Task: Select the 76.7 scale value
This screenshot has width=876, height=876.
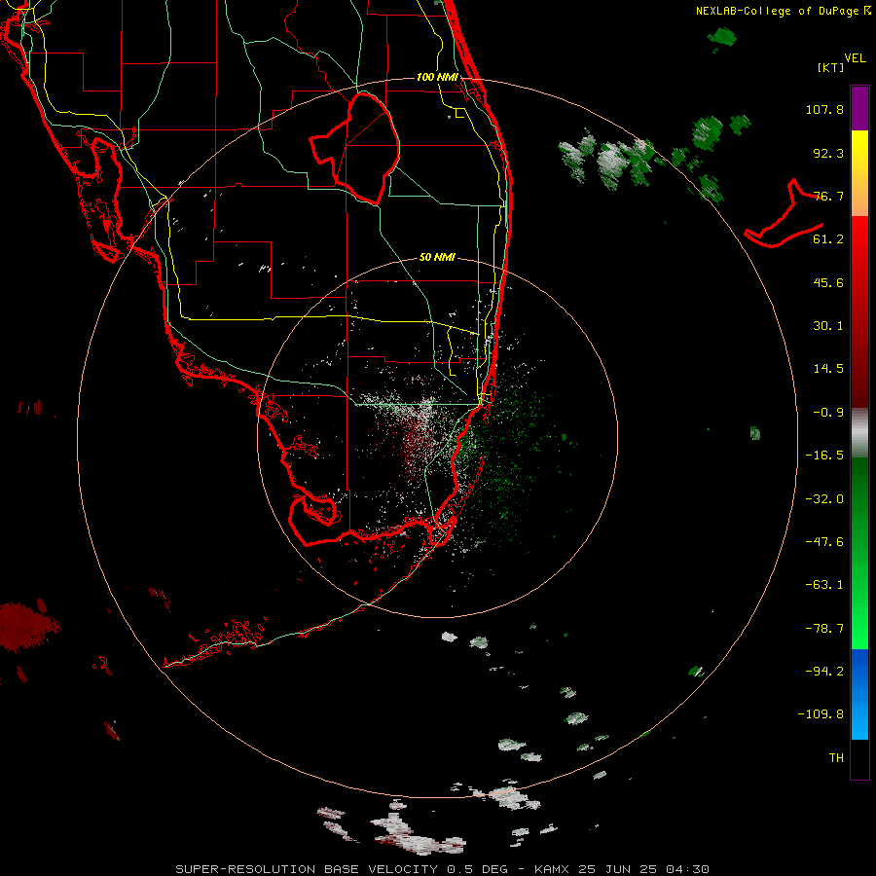Action: (828, 196)
